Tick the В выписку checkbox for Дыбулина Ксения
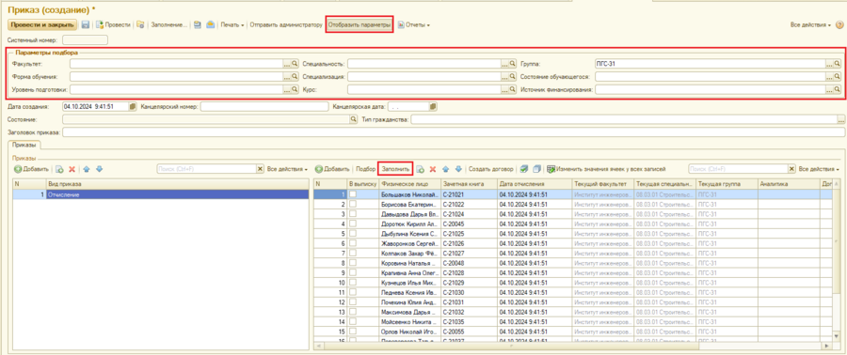 pos(353,234)
